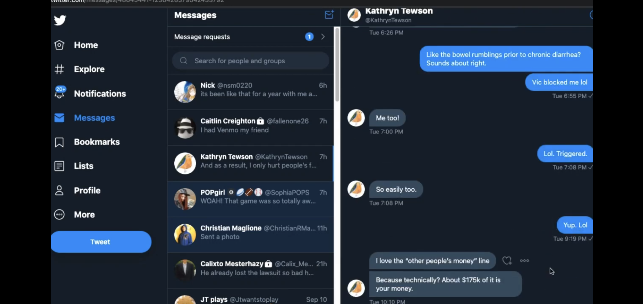Open Caitlin Creighton's avatar thumbnail

click(185, 128)
